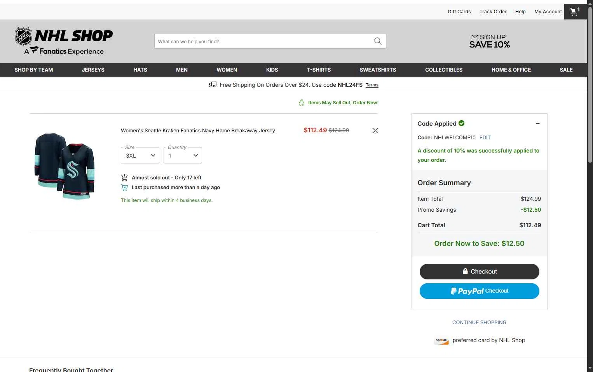The height and width of the screenshot is (372, 593).
Task: Click the Continue Shopping link
Action: point(480,322)
